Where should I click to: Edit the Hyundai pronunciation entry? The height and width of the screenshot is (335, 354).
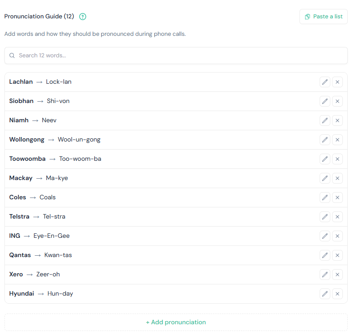click(x=325, y=294)
